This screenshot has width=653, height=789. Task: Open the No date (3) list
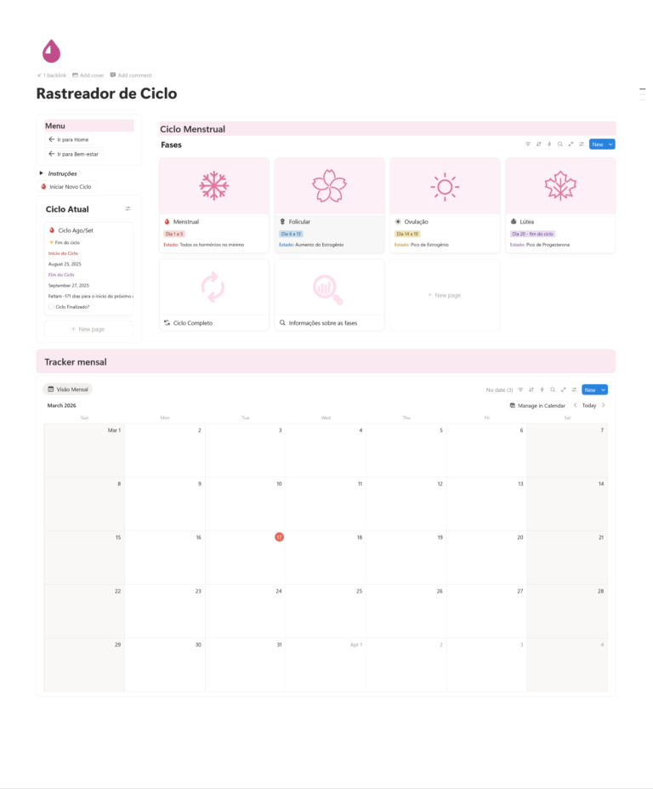click(x=499, y=389)
